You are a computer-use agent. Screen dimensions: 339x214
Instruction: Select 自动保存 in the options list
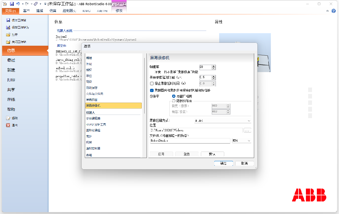(x=92, y=88)
